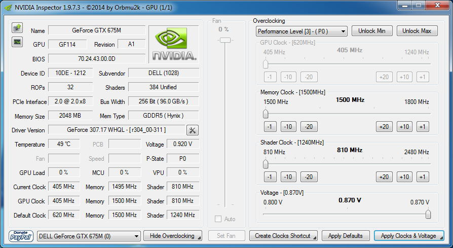Increase Memory Clock by 1

point(423,127)
